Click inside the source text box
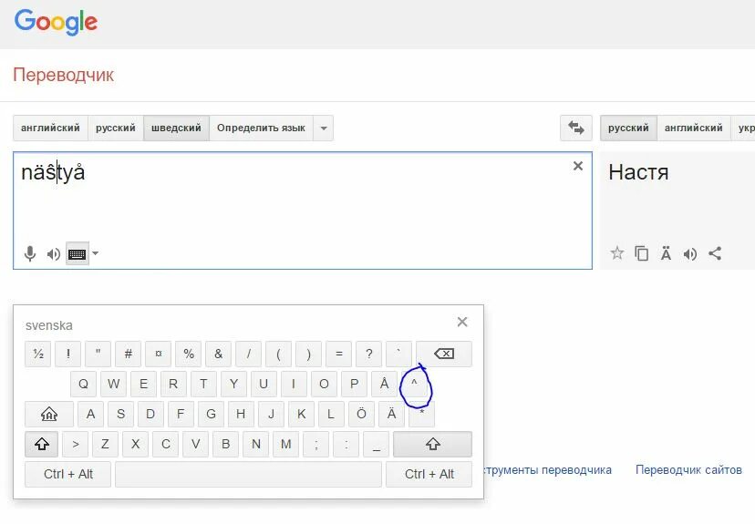Viewport: 755px width, 524px height. point(303,211)
